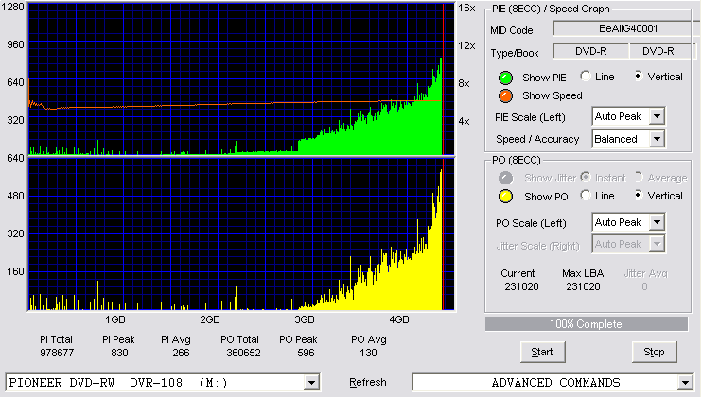This screenshot has width=702, height=397.
Task: Click the 4x speed axis label
Action: [x=464, y=122]
